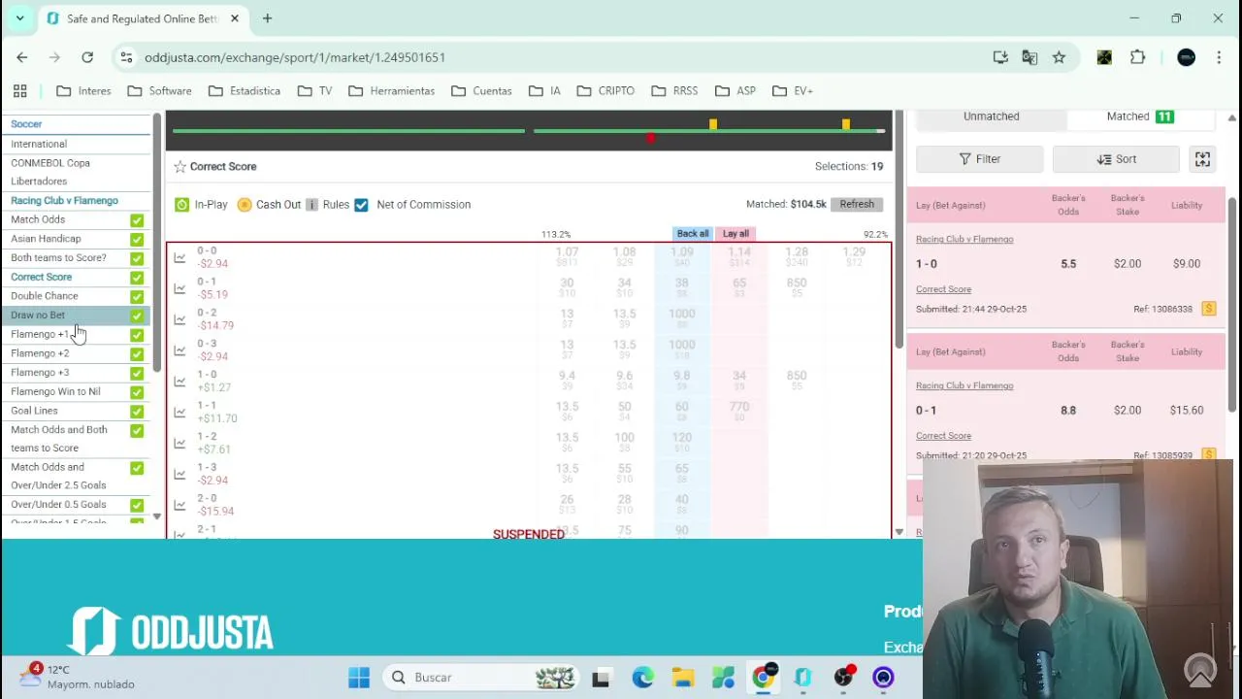Image resolution: width=1242 pixels, height=699 pixels.
Task: Toggle the Correct Score sidebar checkbox
Action: [137, 278]
